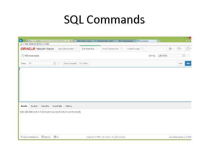Switch to the Saved SQL tab
The image size is (209, 157).
click(57, 106)
